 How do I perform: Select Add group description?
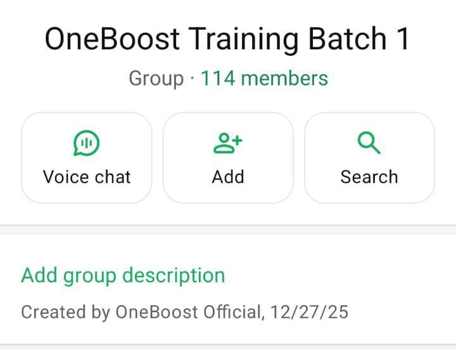[123, 275]
